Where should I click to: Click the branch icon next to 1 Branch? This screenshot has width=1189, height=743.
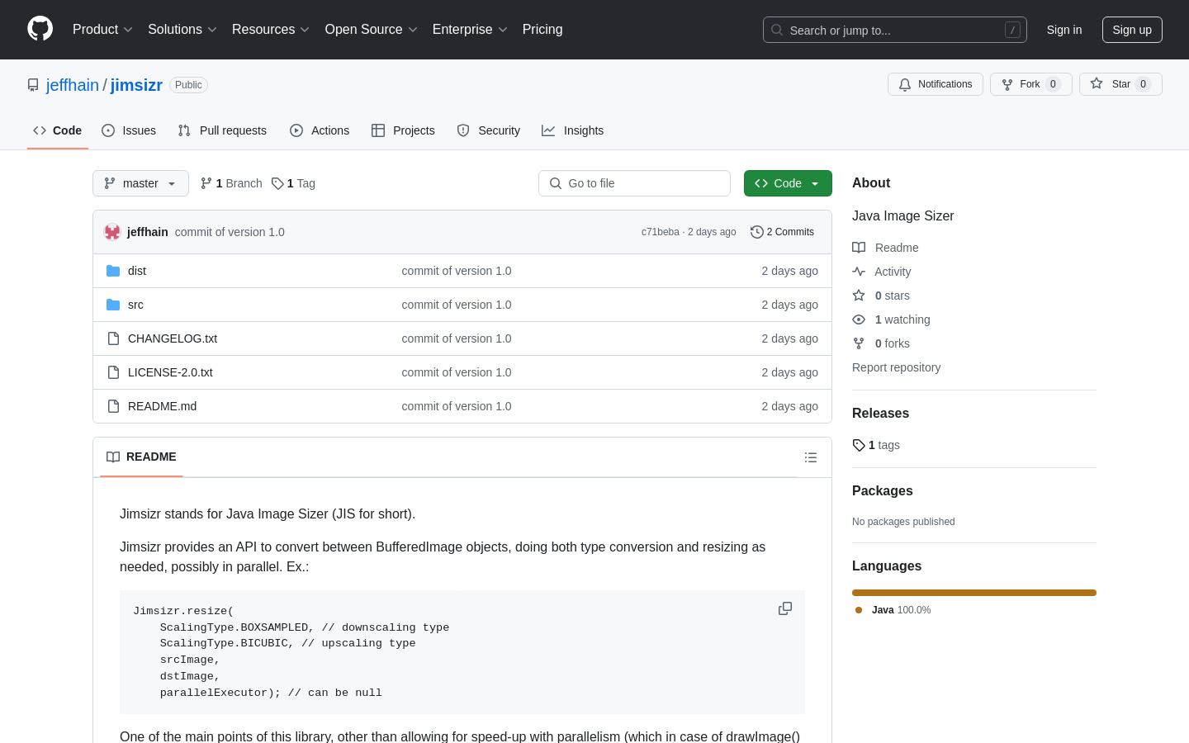[x=206, y=183]
